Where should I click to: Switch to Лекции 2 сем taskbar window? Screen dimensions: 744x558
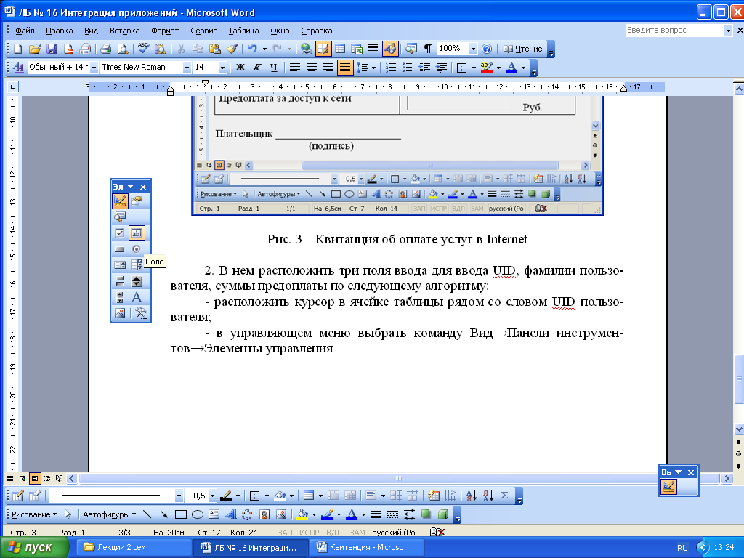[135, 547]
